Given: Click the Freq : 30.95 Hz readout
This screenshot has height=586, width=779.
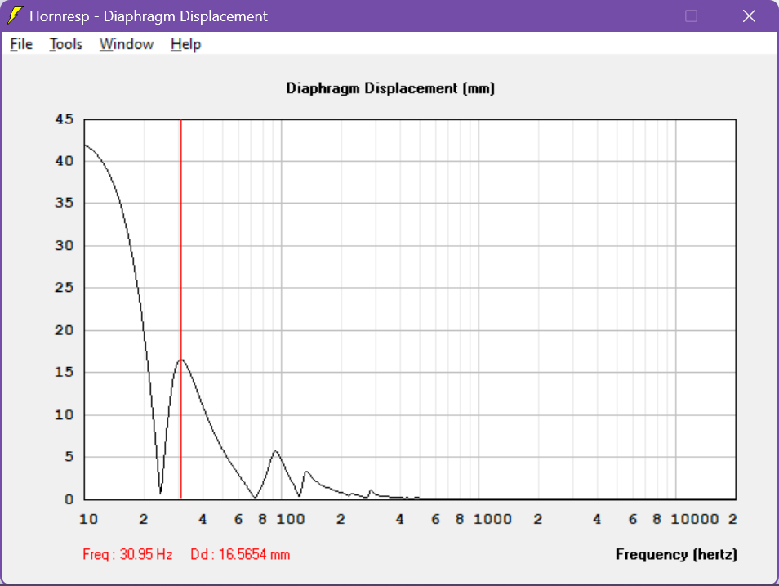Looking at the screenshot, I should 127,554.
